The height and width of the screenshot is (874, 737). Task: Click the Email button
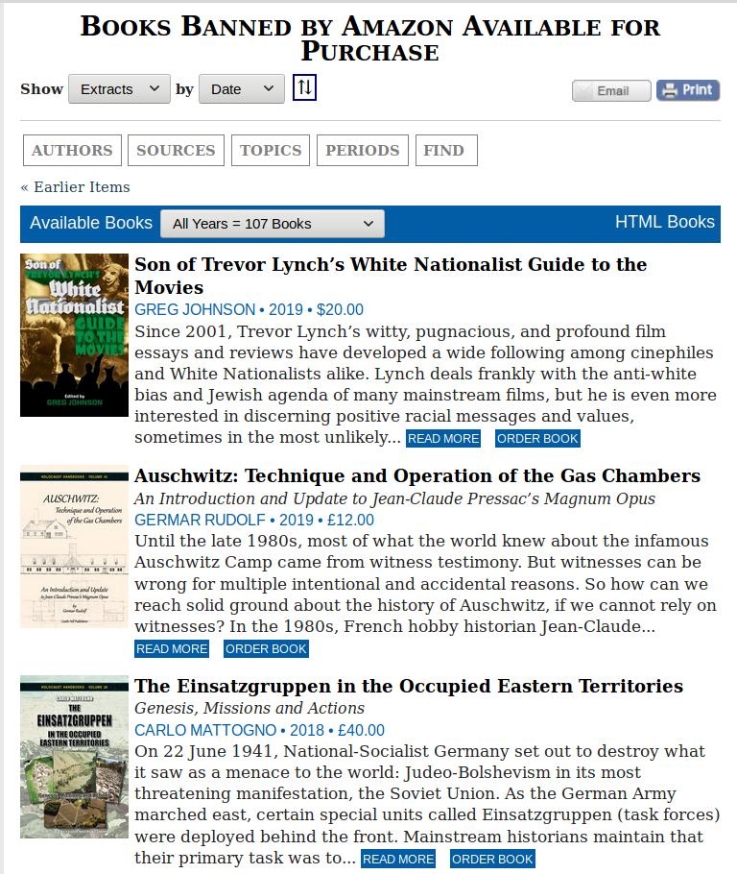611,91
